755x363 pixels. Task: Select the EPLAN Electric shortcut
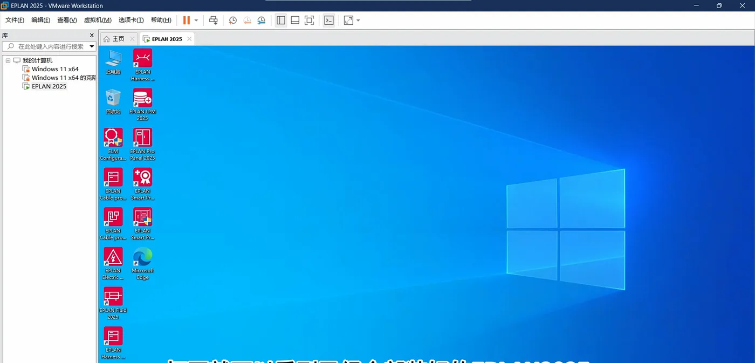coord(113,264)
